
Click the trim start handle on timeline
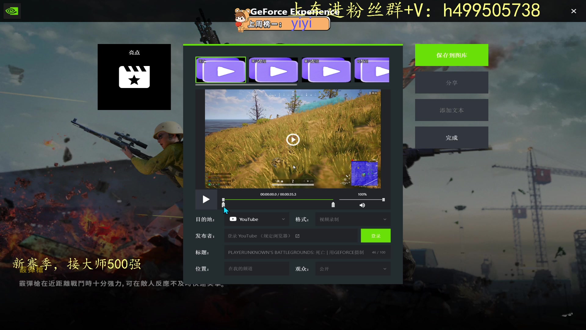[x=223, y=205]
